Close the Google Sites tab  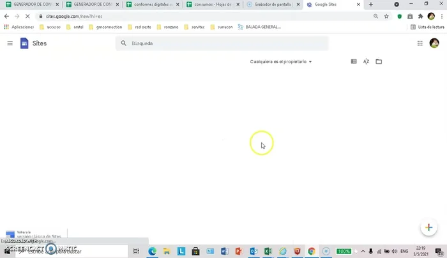coord(358,4)
